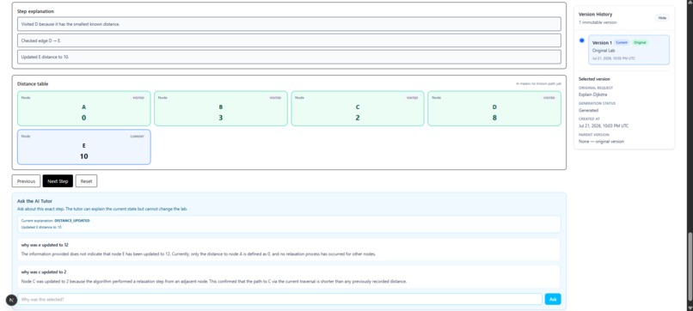Click the 'Version History' heading
Screen dimensions: 693x311
595,14
